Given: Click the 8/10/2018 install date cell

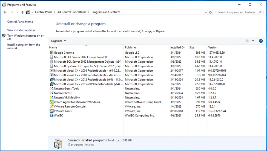Looking at the screenshot, I should pyautogui.click(x=177, y=111).
